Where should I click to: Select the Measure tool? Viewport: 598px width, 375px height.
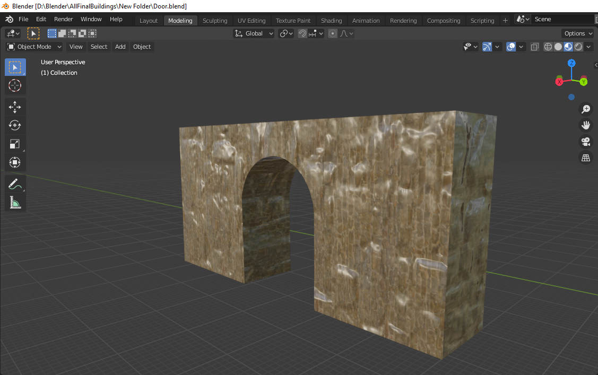[15, 203]
